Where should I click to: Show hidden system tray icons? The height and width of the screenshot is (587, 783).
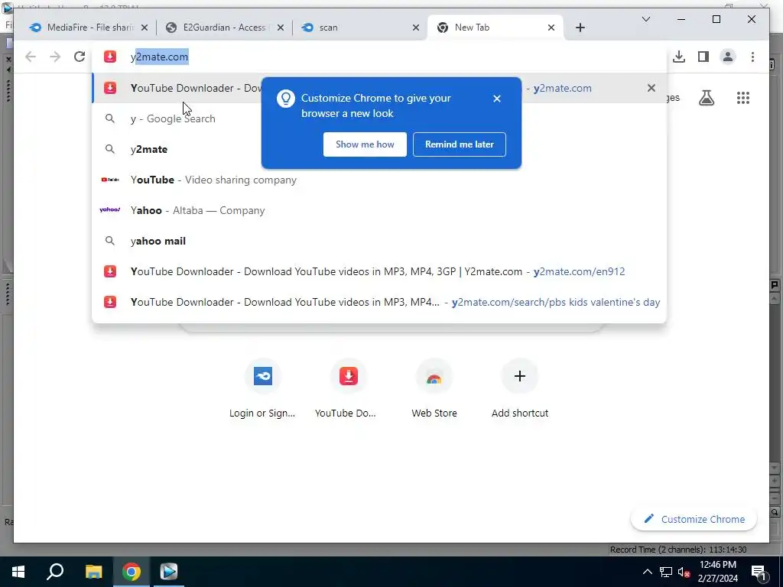(x=647, y=572)
